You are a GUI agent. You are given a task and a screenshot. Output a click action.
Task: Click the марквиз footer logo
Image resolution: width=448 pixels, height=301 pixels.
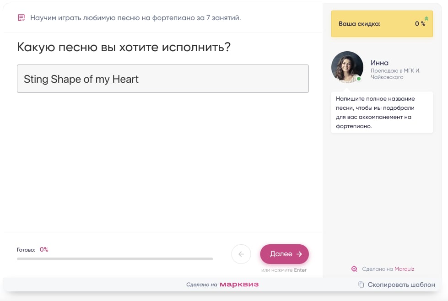(239, 285)
